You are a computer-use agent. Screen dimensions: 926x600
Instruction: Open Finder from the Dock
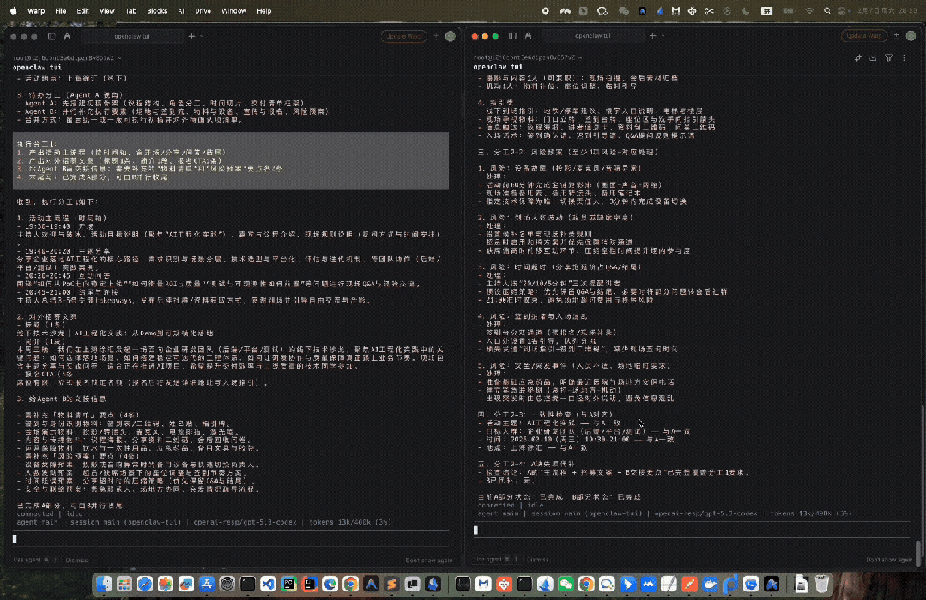[x=104, y=584]
